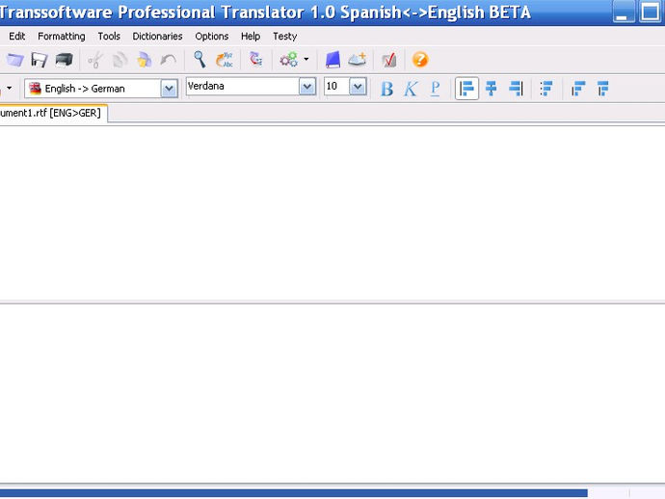
Task: Maximize the translator window
Action: coord(651,12)
